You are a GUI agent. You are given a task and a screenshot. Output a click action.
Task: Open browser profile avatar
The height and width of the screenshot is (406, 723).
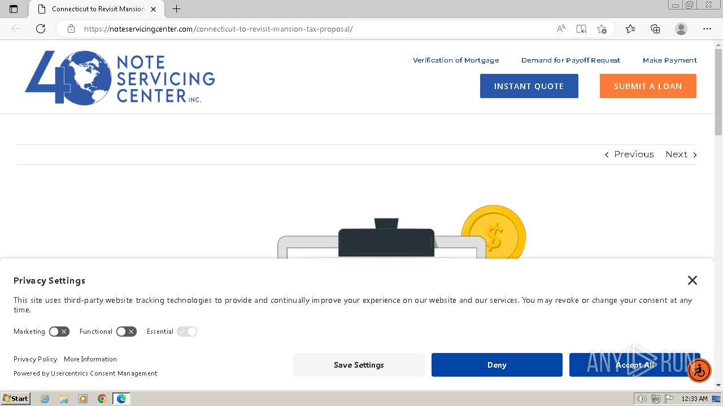point(681,29)
